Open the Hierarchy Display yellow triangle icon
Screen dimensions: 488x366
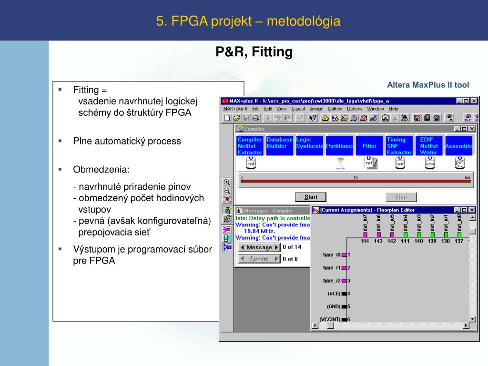[x=325, y=118]
